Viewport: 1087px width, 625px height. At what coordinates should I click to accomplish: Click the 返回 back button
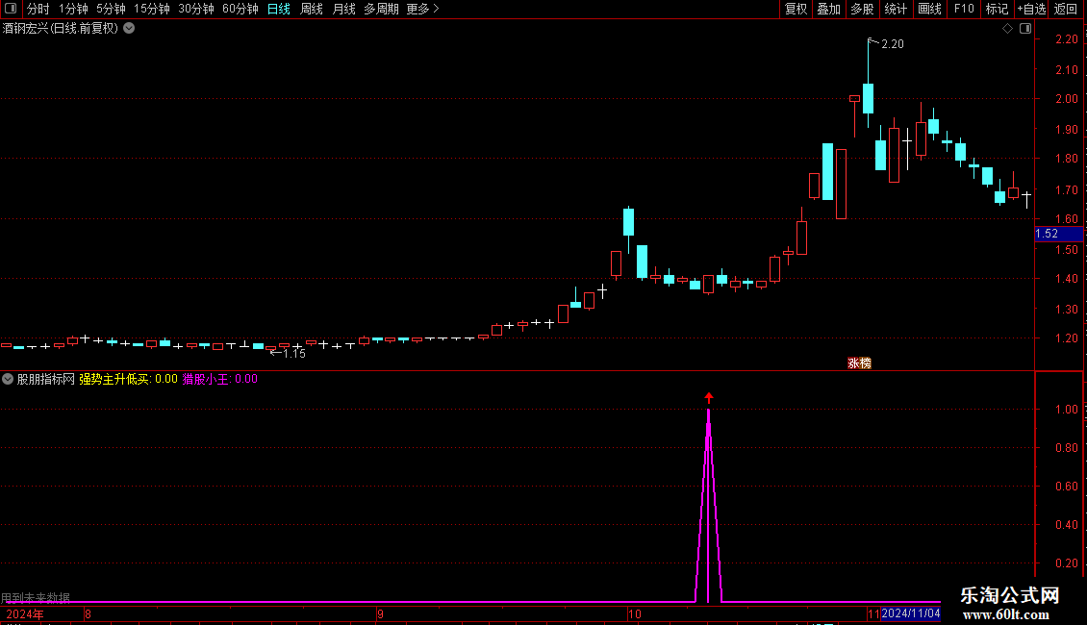click(x=1066, y=9)
